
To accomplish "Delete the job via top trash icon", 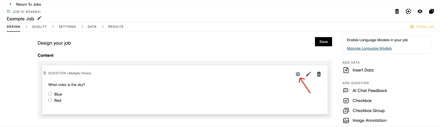I will tap(397, 11).
